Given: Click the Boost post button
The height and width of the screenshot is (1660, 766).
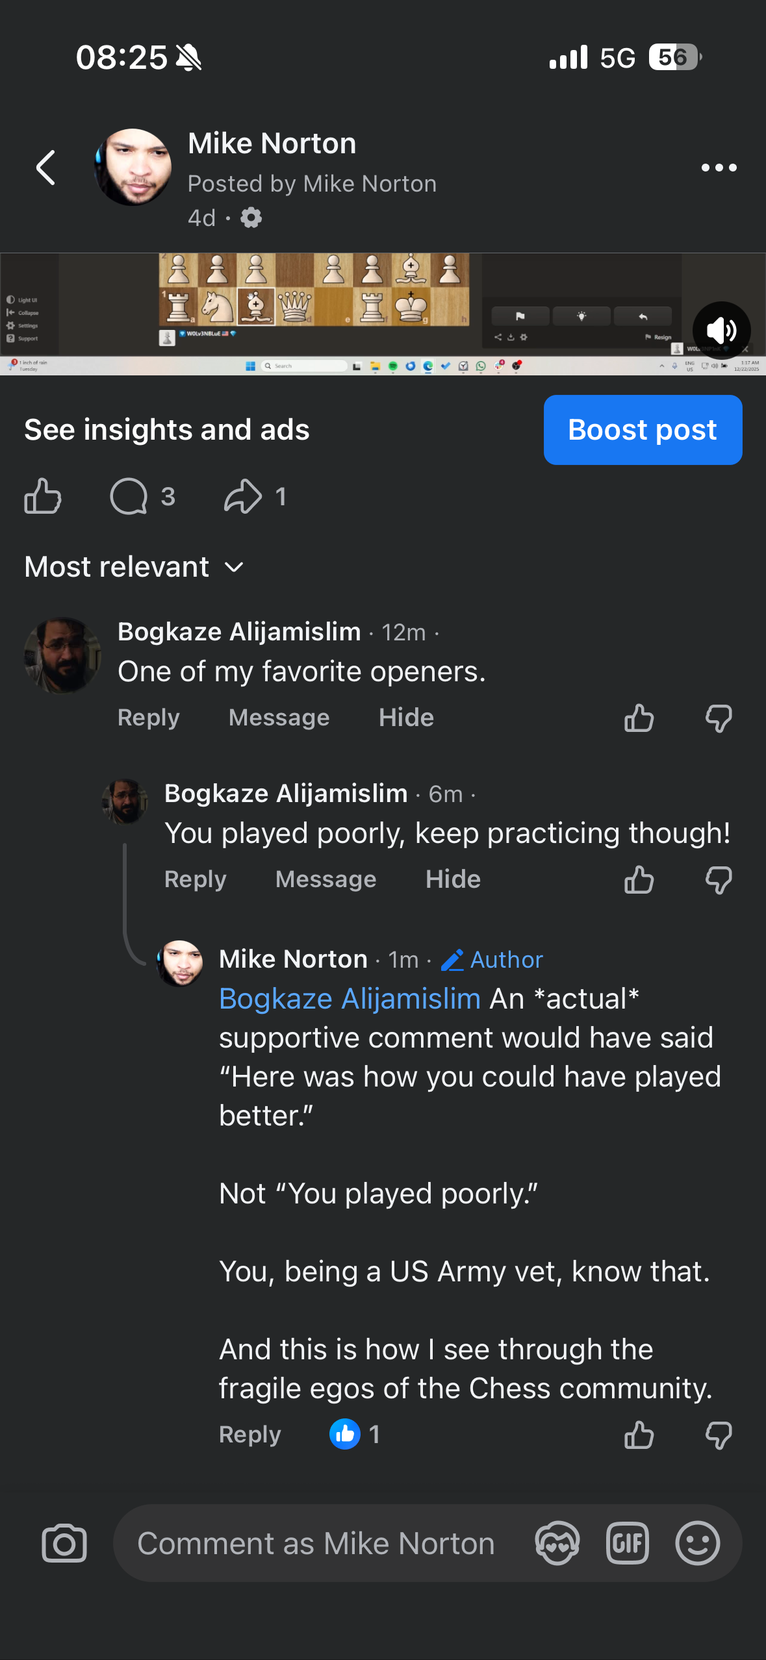Looking at the screenshot, I should pyautogui.click(x=643, y=430).
